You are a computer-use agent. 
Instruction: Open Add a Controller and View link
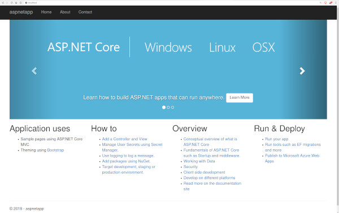(124, 139)
